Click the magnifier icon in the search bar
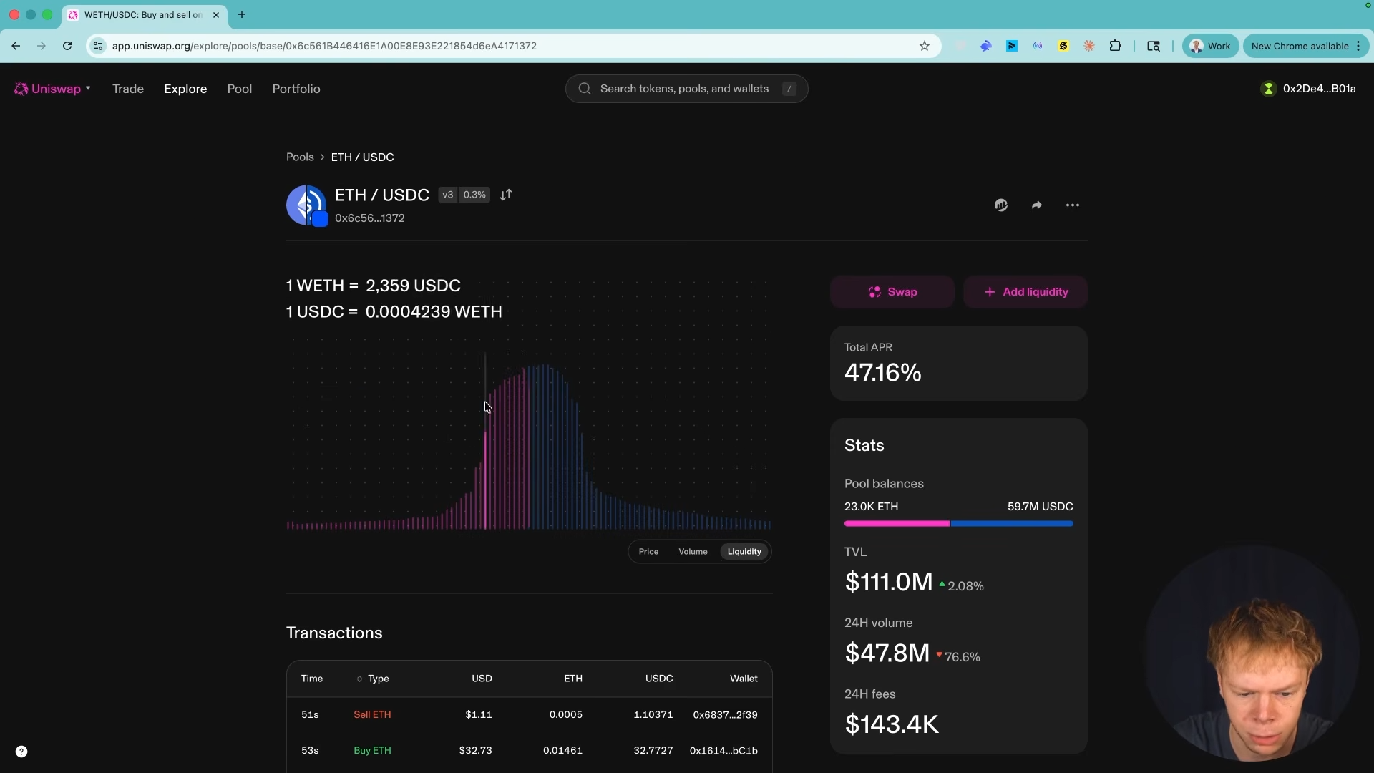This screenshot has width=1374, height=773. click(585, 89)
